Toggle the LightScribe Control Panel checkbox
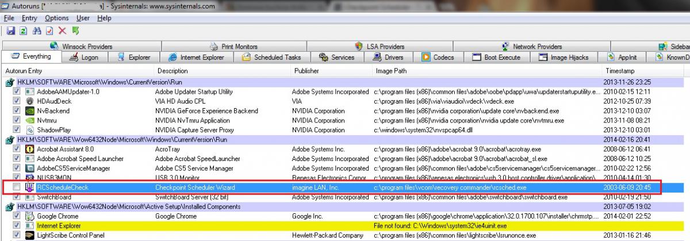 [x=17, y=235]
